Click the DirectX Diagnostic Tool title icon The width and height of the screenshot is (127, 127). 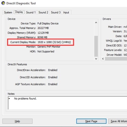3,3
